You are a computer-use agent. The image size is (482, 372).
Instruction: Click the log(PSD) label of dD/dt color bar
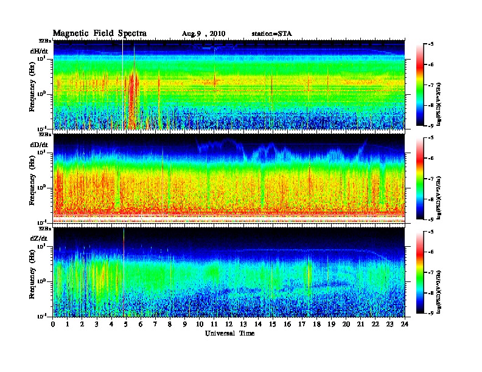click(x=439, y=198)
